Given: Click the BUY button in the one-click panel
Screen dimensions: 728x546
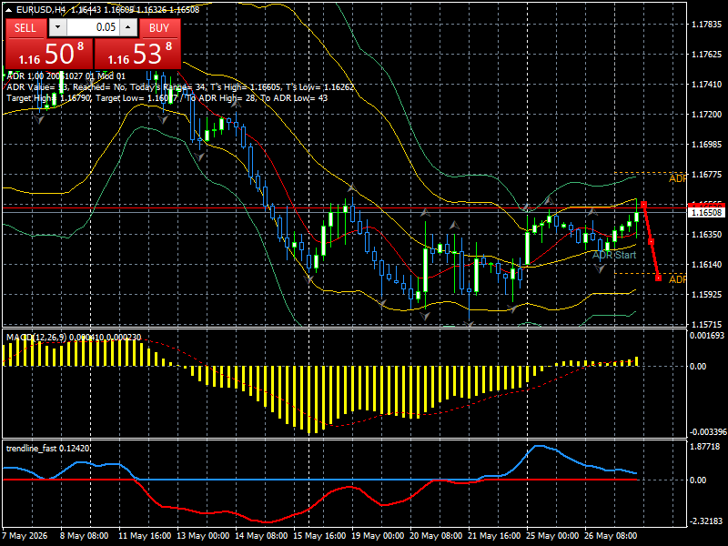Looking at the screenshot, I should [159, 28].
